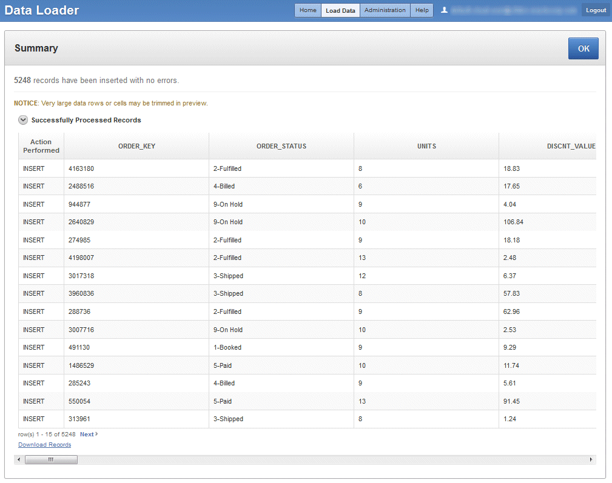Click the Summary heading
The height and width of the screenshot is (483, 612).
click(x=36, y=48)
